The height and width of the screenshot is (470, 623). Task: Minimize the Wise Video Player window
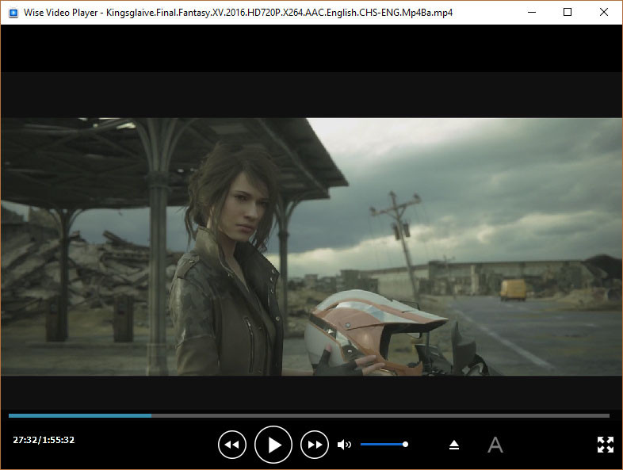point(532,13)
